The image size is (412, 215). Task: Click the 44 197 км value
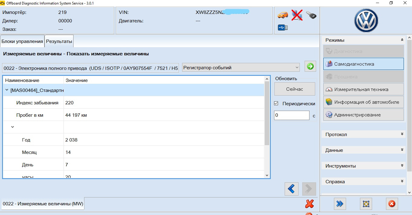click(x=76, y=115)
